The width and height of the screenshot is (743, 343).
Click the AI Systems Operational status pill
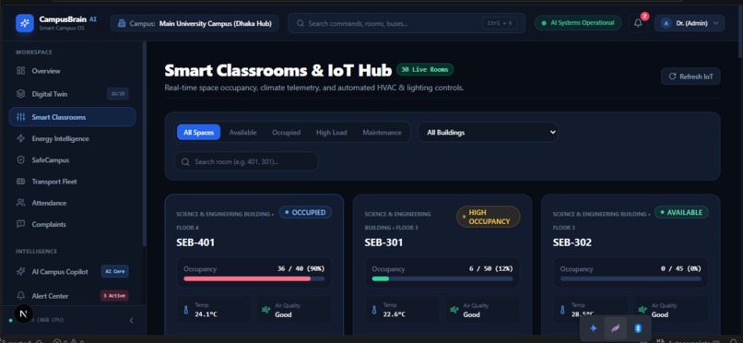(578, 23)
